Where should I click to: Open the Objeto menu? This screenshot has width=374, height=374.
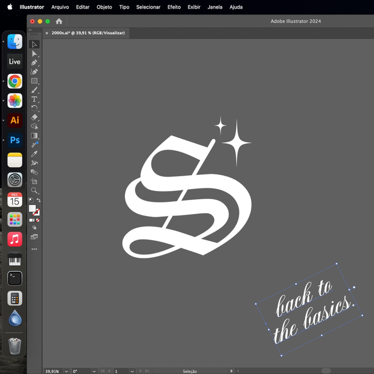[x=104, y=7]
